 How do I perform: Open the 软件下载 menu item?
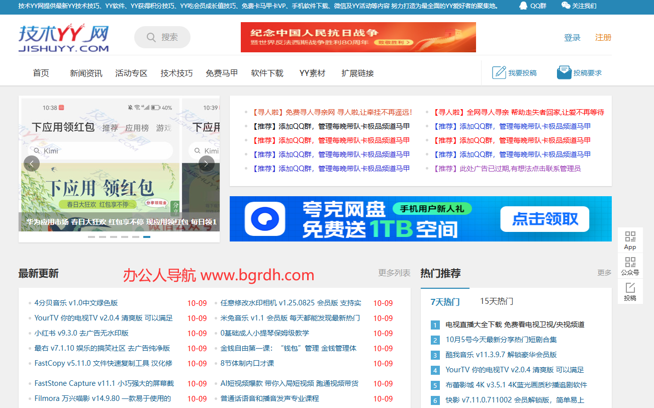point(267,73)
